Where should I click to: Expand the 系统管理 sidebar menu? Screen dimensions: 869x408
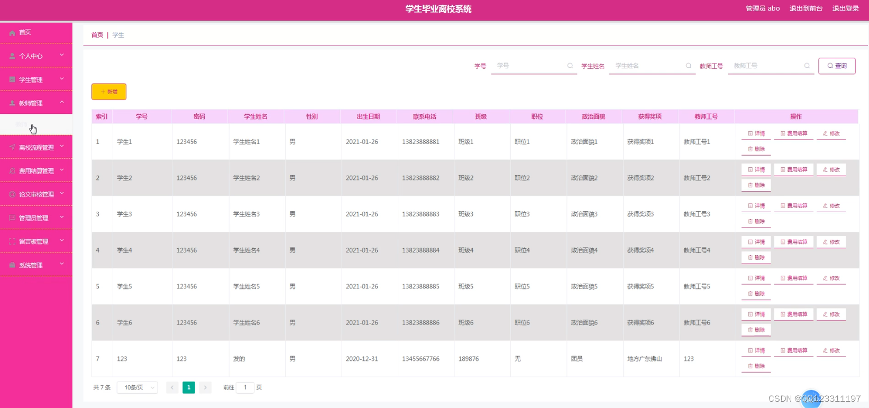[36, 265]
